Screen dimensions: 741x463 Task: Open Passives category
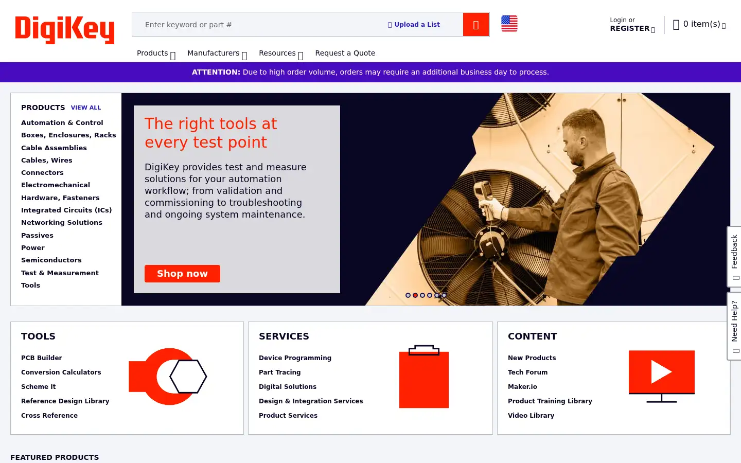pyautogui.click(x=37, y=236)
